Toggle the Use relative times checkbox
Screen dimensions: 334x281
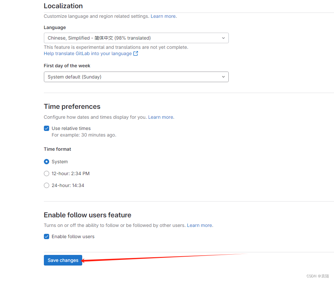point(47,128)
